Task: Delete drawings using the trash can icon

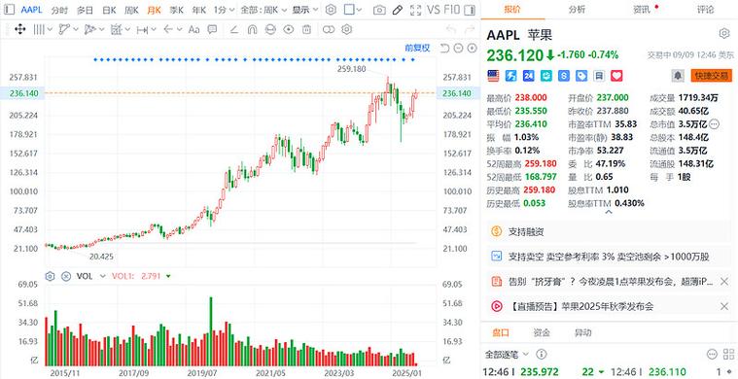Action: click(306, 29)
